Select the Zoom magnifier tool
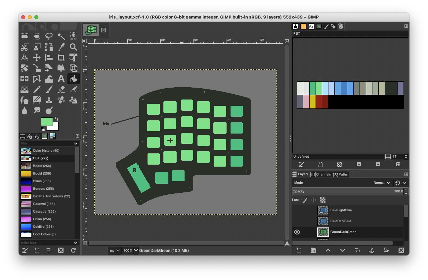This screenshot has width=428, height=280. (x=73, y=47)
